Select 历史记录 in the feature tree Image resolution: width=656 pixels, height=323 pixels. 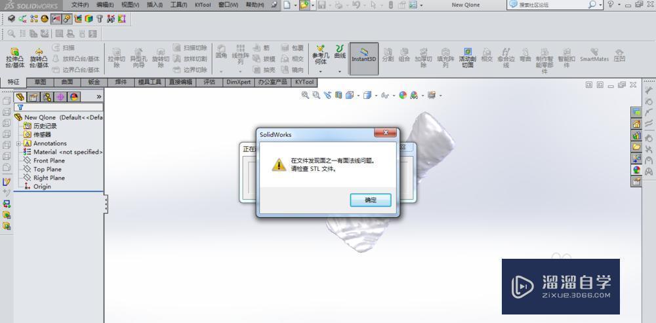point(40,126)
